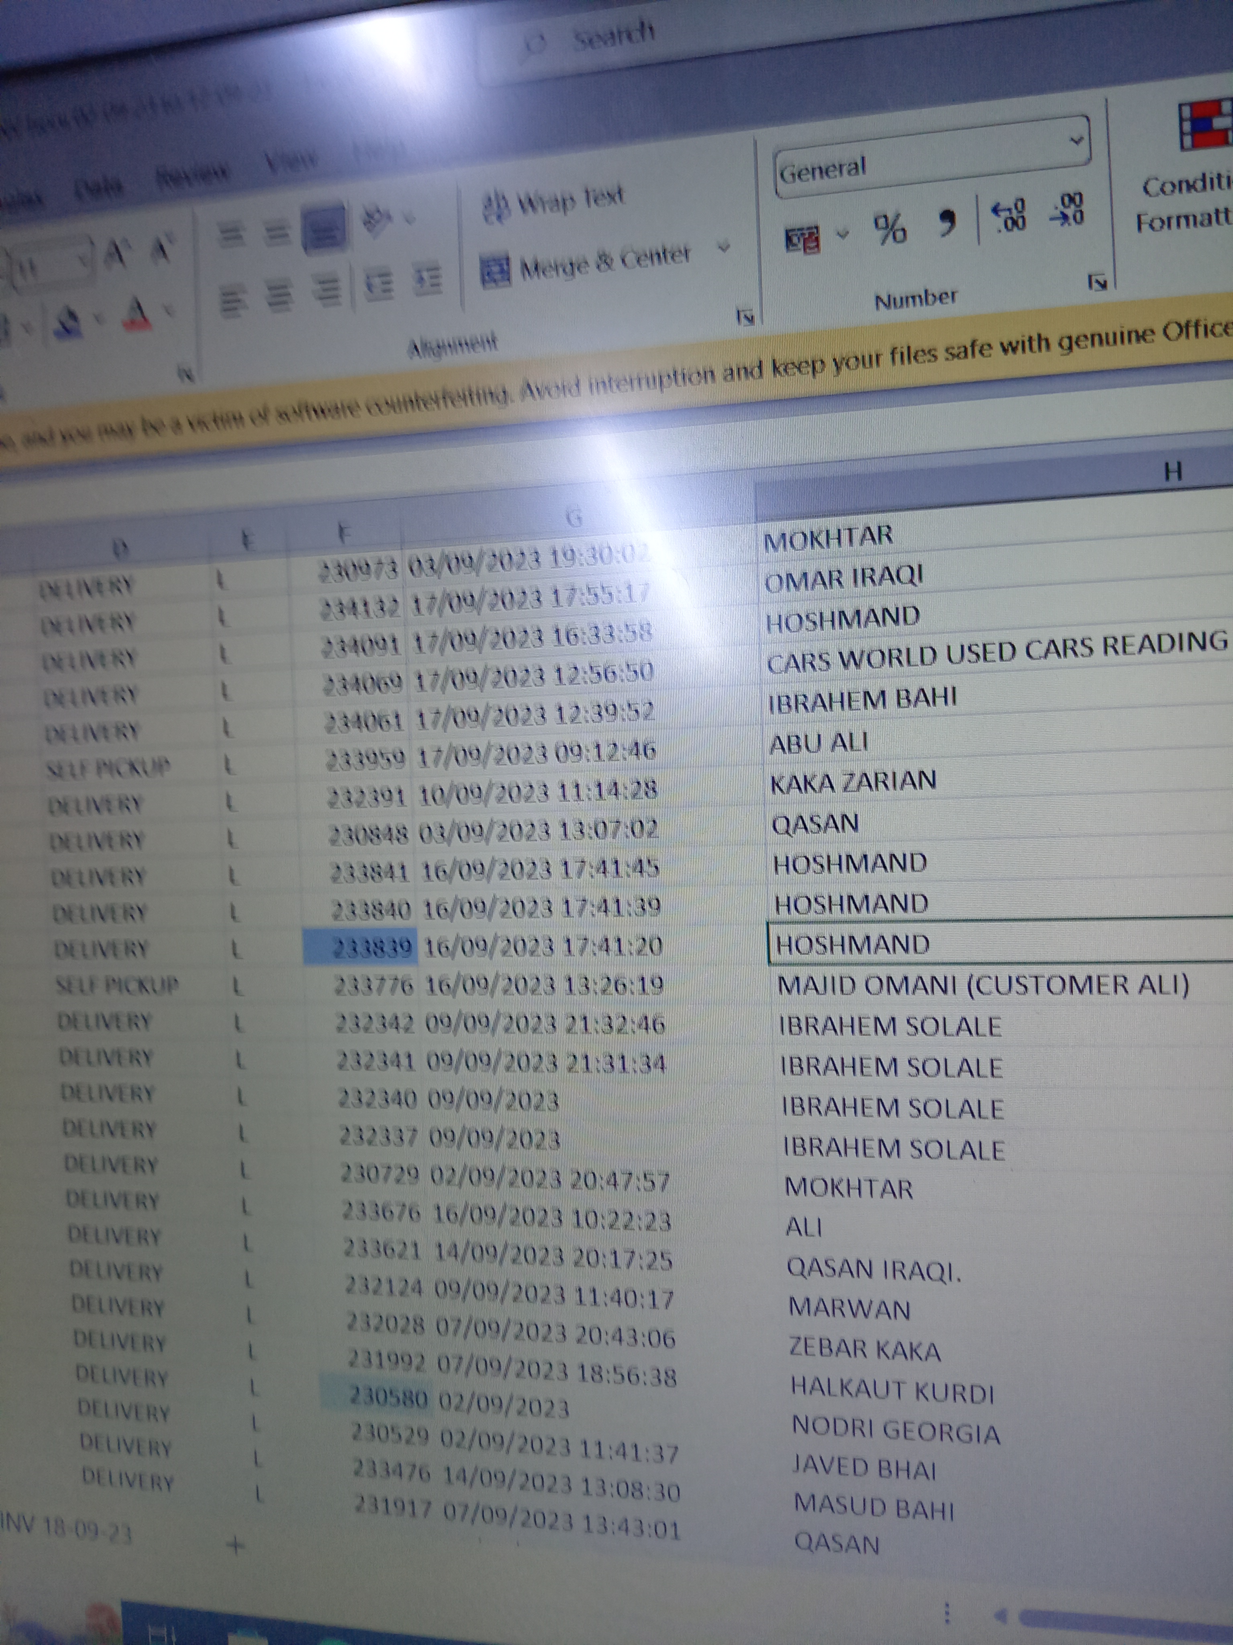Apply accounting number format
1233x1645 pixels.
pos(803,239)
